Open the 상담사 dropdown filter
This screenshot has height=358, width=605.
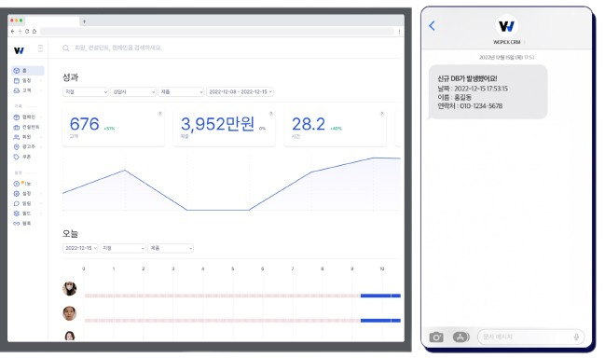tap(133, 91)
